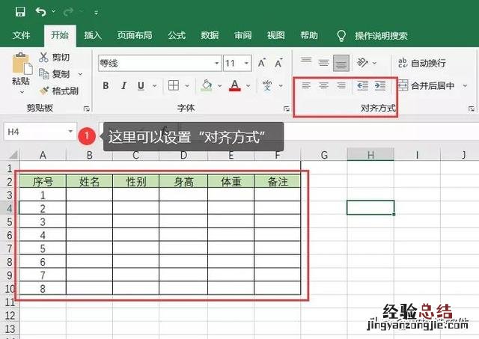Toggle wrap text (自动换行)
The width and height of the screenshot is (479, 339).
(x=422, y=63)
